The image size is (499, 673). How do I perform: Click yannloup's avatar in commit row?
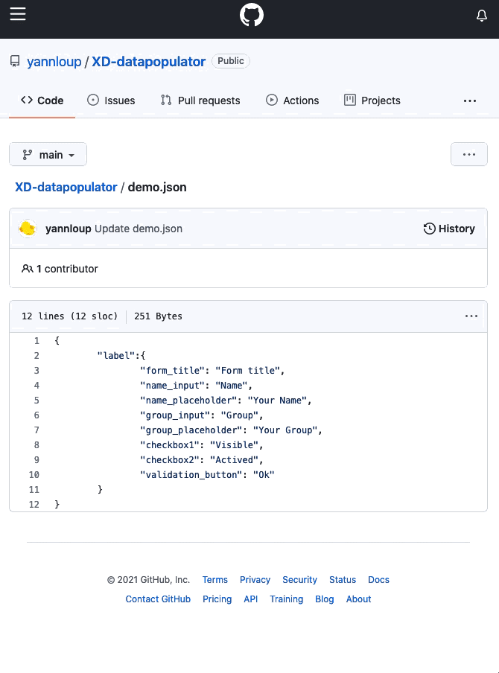click(28, 229)
